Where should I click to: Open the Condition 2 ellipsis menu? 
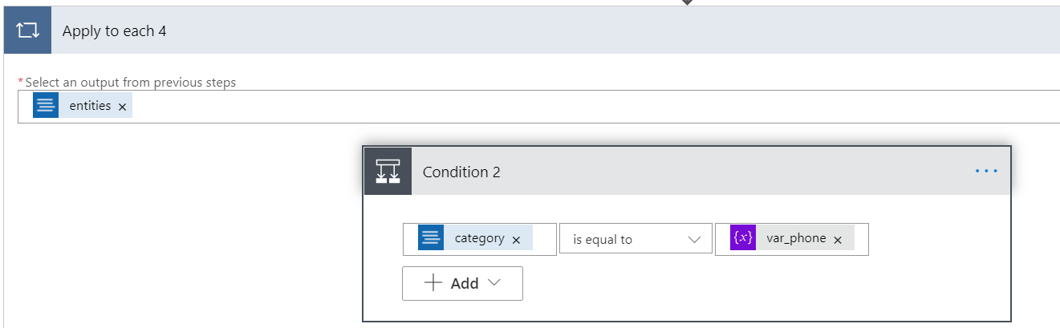click(986, 171)
